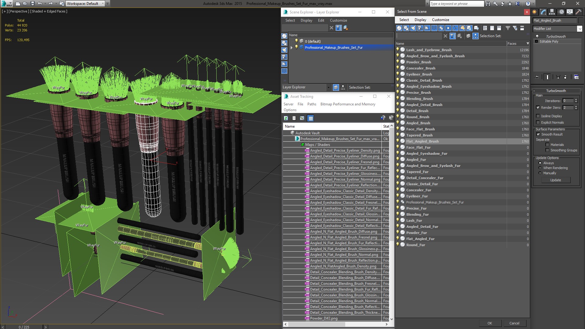Image resolution: width=585 pixels, height=329 pixels.
Task: Click the Update button in TurboSmooth
Action: pos(555,180)
